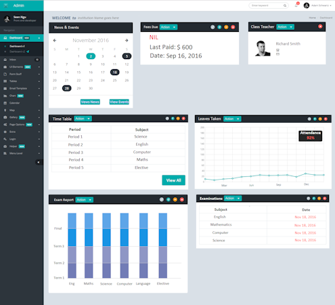Open the Exam Report Action dropdown caret
Viewport: 335px width, 305px height.
click(x=90, y=200)
